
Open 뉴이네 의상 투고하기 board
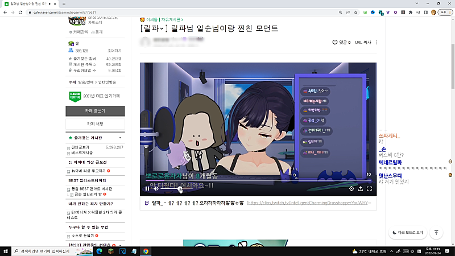tap(89, 171)
